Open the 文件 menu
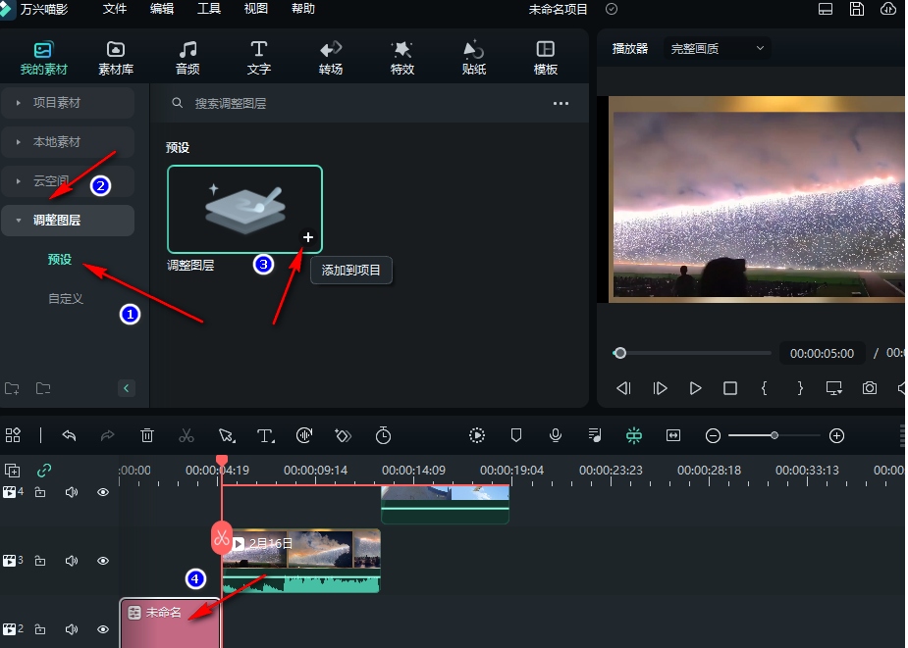Viewport: 908px width, 648px height. tap(115, 9)
